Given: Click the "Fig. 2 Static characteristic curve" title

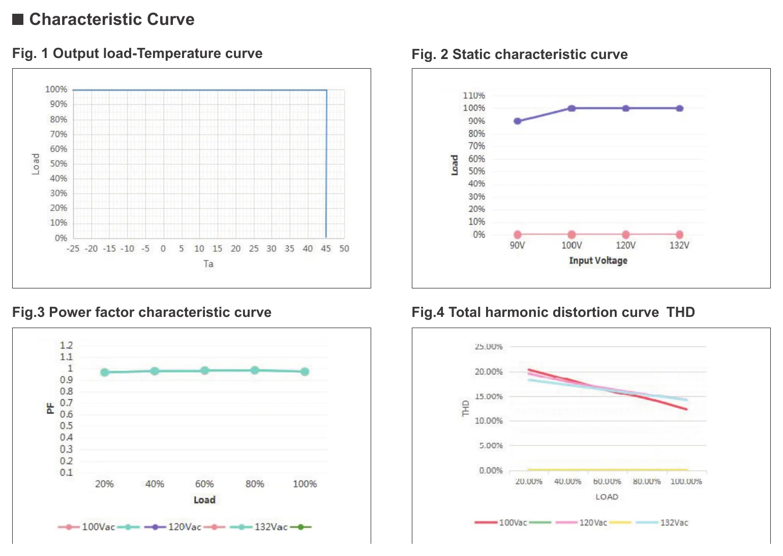Looking at the screenshot, I should click(x=520, y=54).
